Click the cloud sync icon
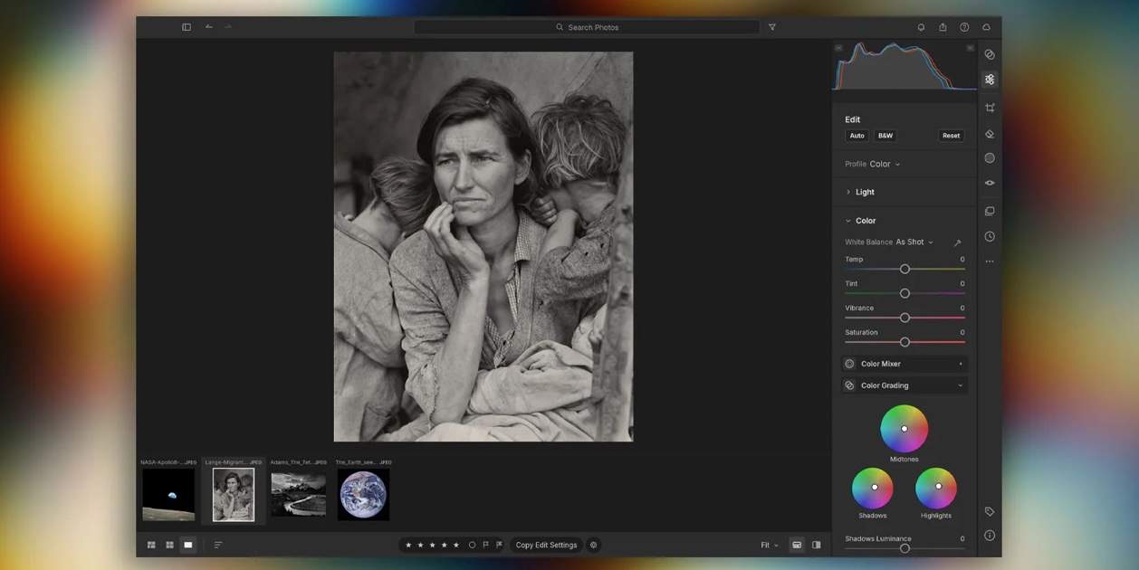This screenshot has width=1139, height=570. [x=986, y=27]
